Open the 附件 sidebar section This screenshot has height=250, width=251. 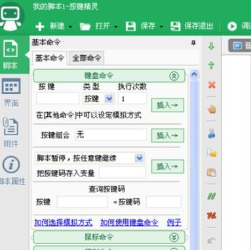click(x=10, y=132)
